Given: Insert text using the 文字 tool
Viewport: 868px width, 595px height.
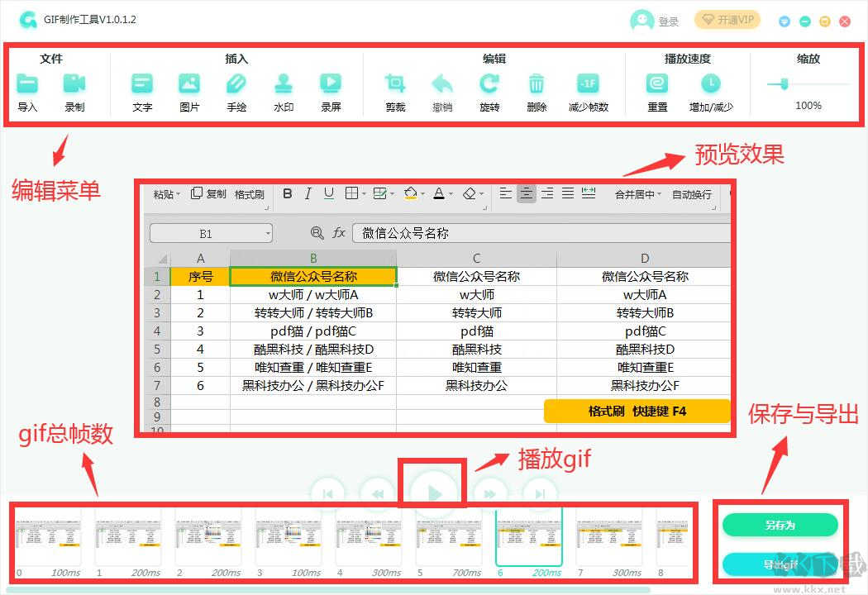Looking at the screenshot, I should (141, 85).
